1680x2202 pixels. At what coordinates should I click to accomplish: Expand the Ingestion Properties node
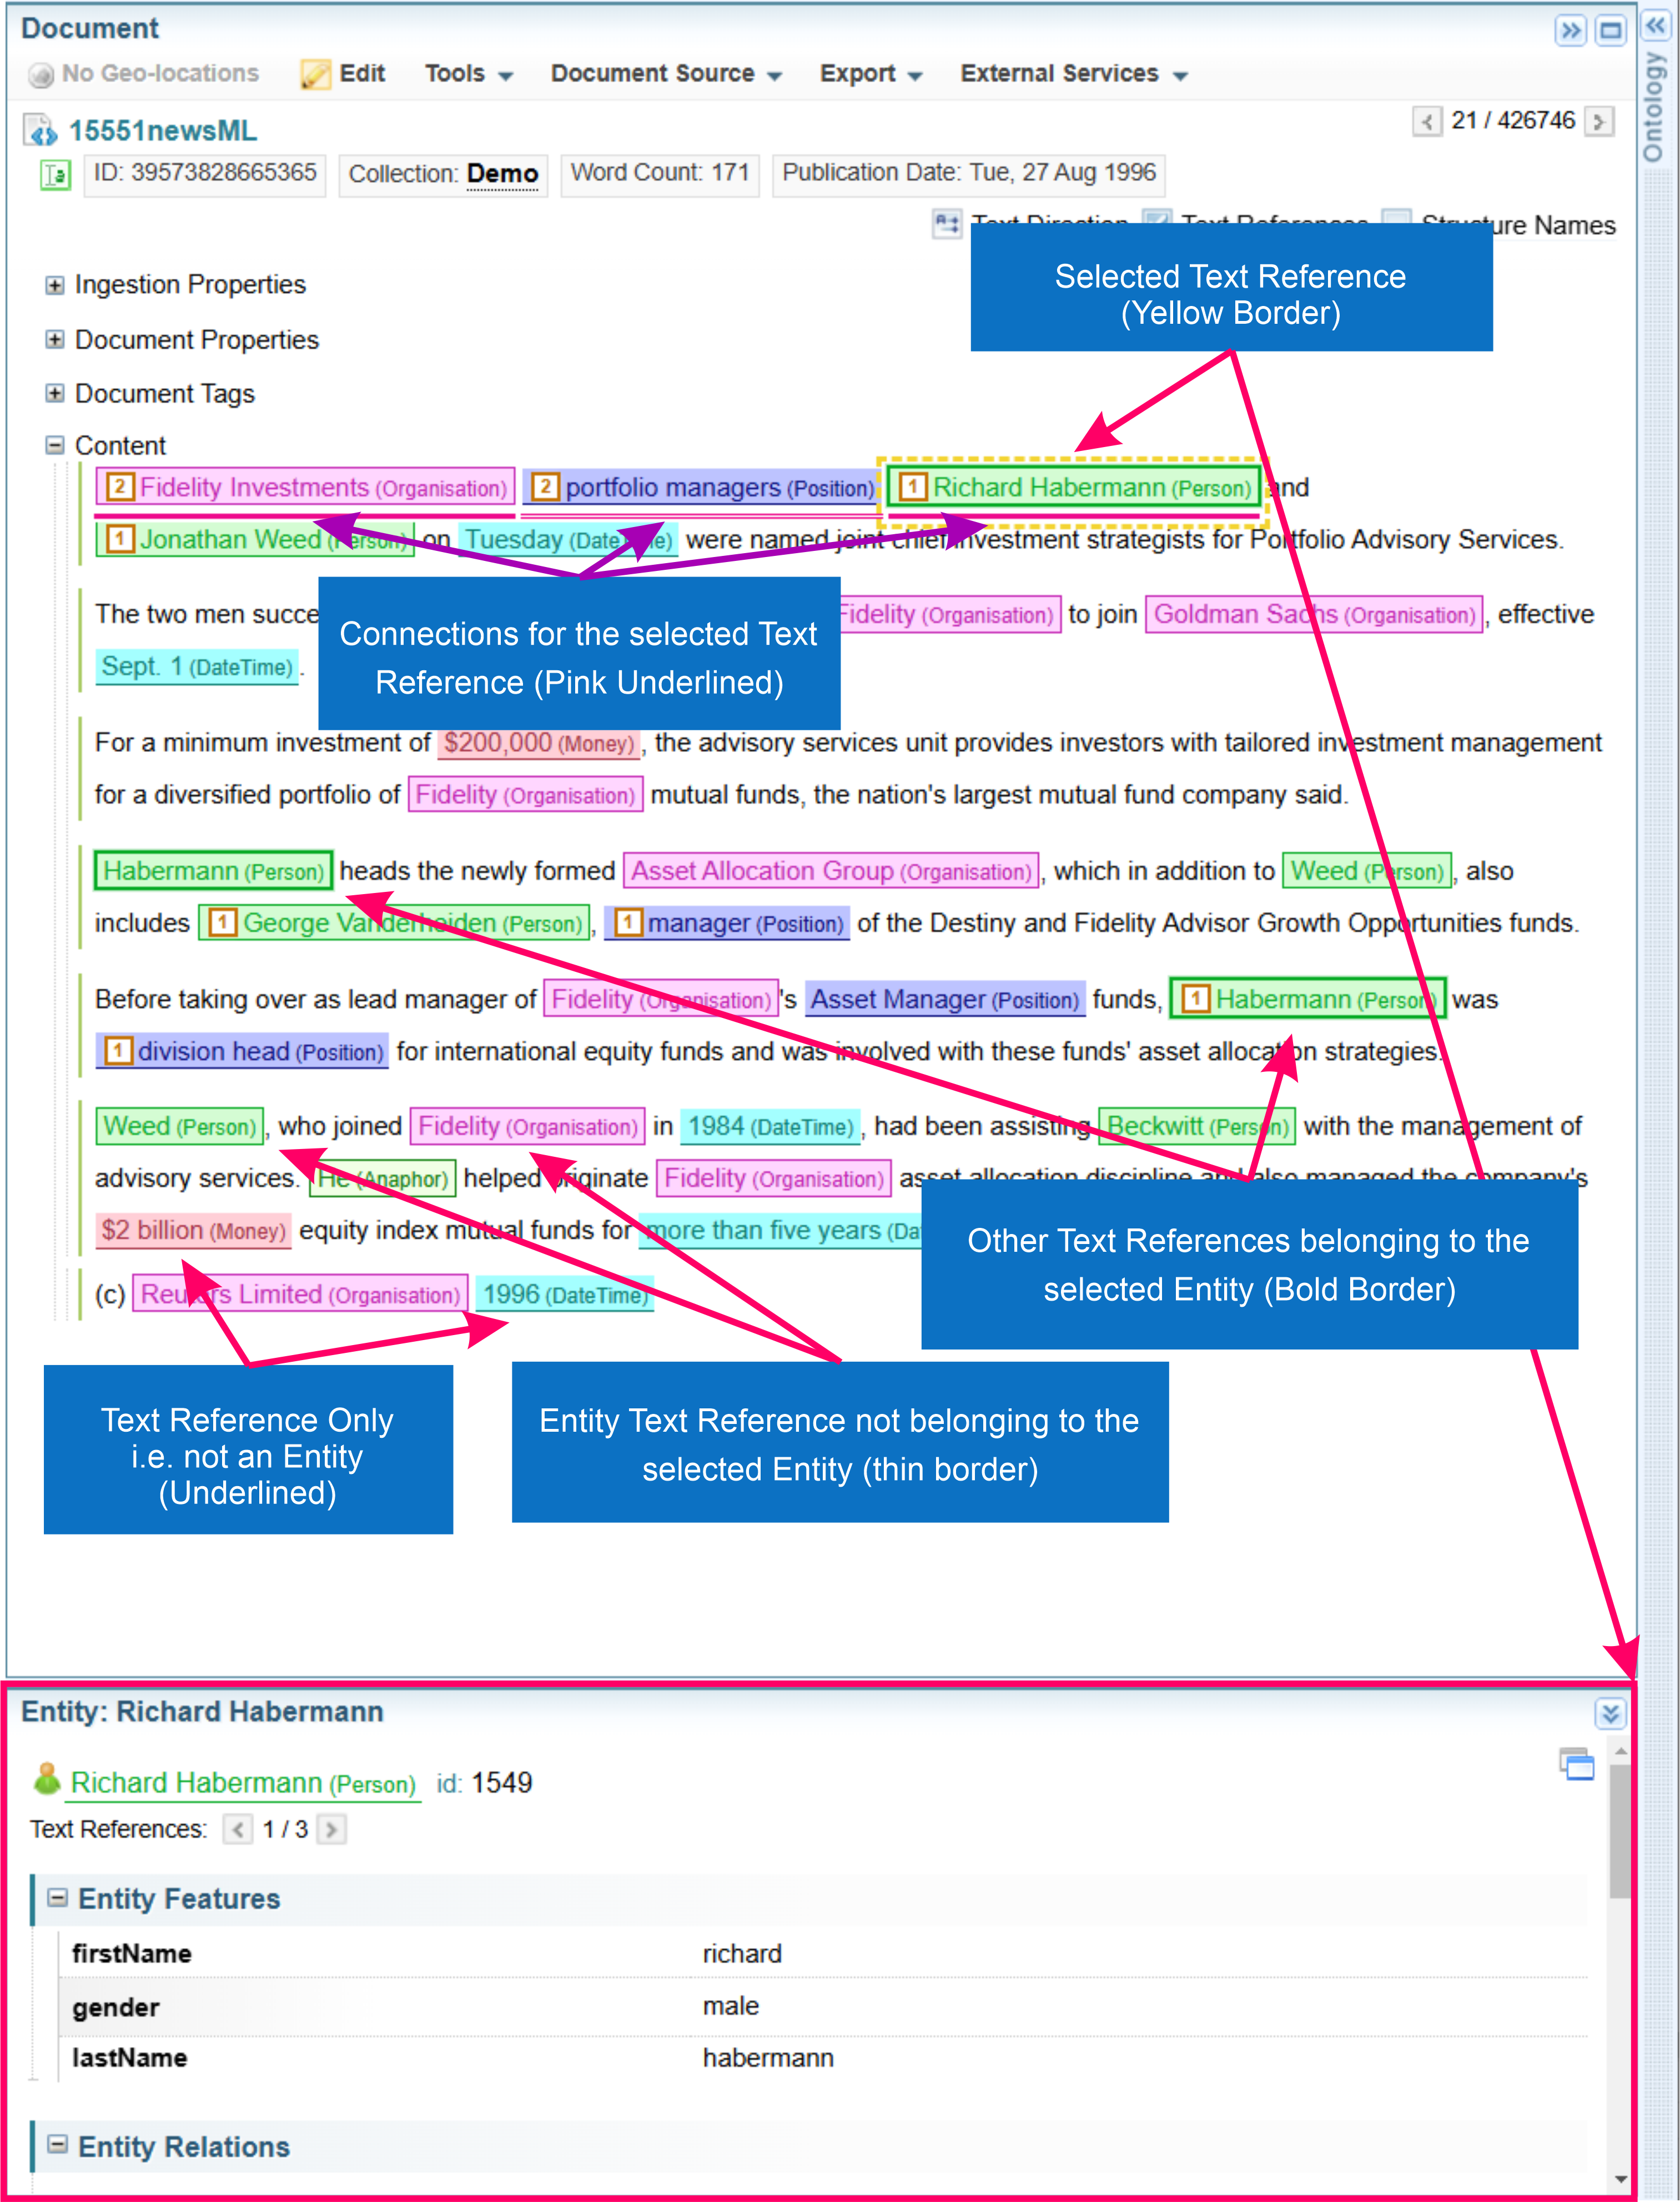point(55,285)
